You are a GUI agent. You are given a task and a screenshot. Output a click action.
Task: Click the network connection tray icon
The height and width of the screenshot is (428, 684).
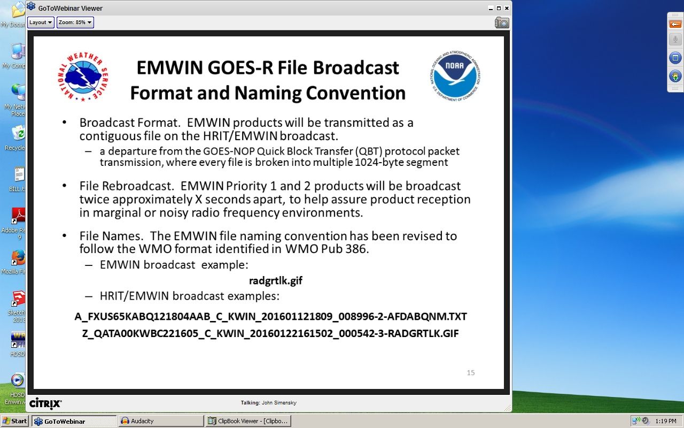tap(635, 421)
